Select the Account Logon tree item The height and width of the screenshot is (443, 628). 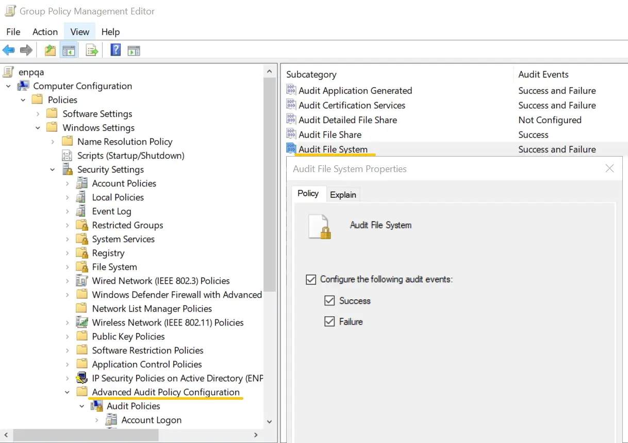click(151, 420)
